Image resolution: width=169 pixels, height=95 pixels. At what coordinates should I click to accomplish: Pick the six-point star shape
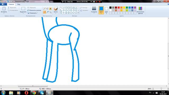point(69,13)
